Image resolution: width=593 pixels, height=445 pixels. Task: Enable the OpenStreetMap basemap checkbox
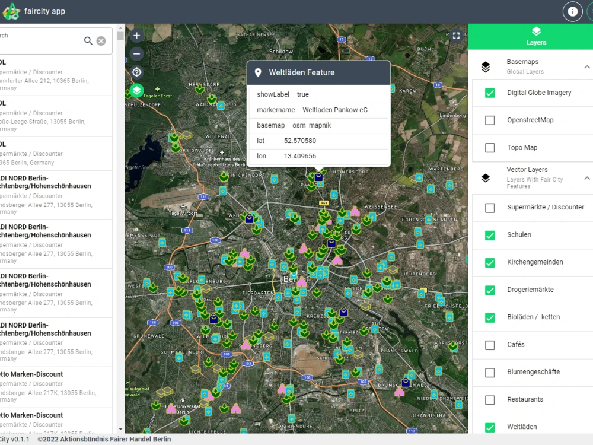490,120
